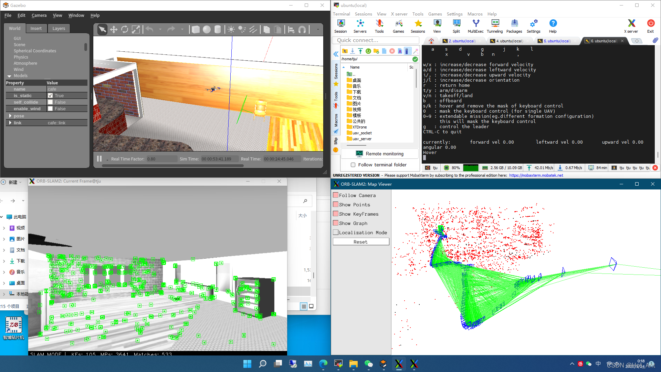Screen dimensions: 661x372
Task: Click the translate/move tool icon
Action: pyautogui.click(x=114, y=30)
